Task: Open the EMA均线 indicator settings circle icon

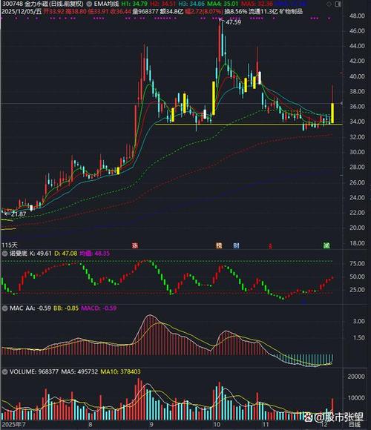Action: tap(89, 4)
